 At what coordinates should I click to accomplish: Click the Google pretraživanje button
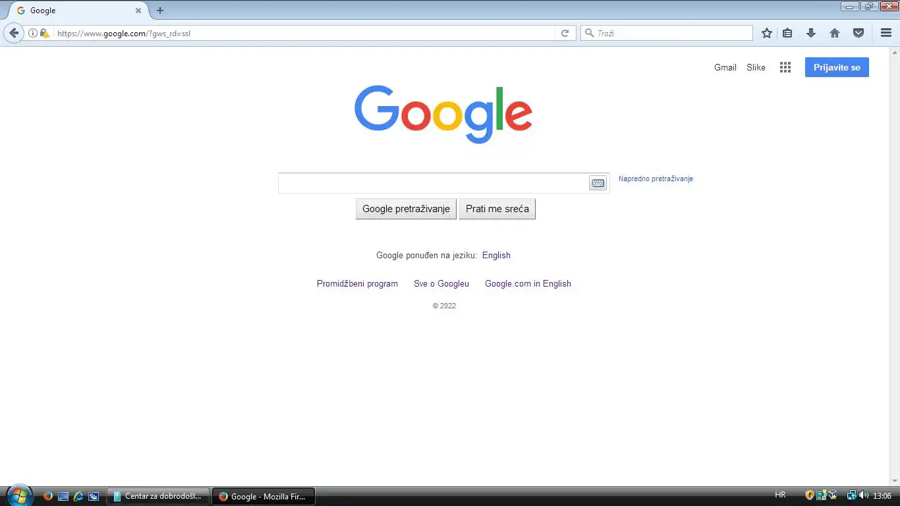coord(406,209)
